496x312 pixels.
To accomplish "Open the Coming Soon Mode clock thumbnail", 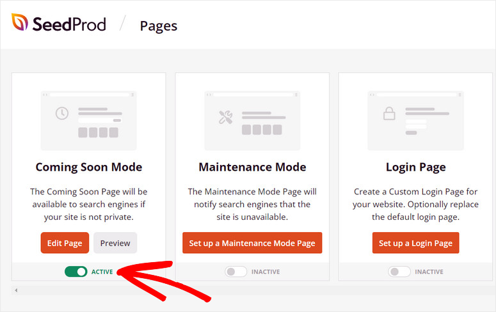I will [88, 120].
